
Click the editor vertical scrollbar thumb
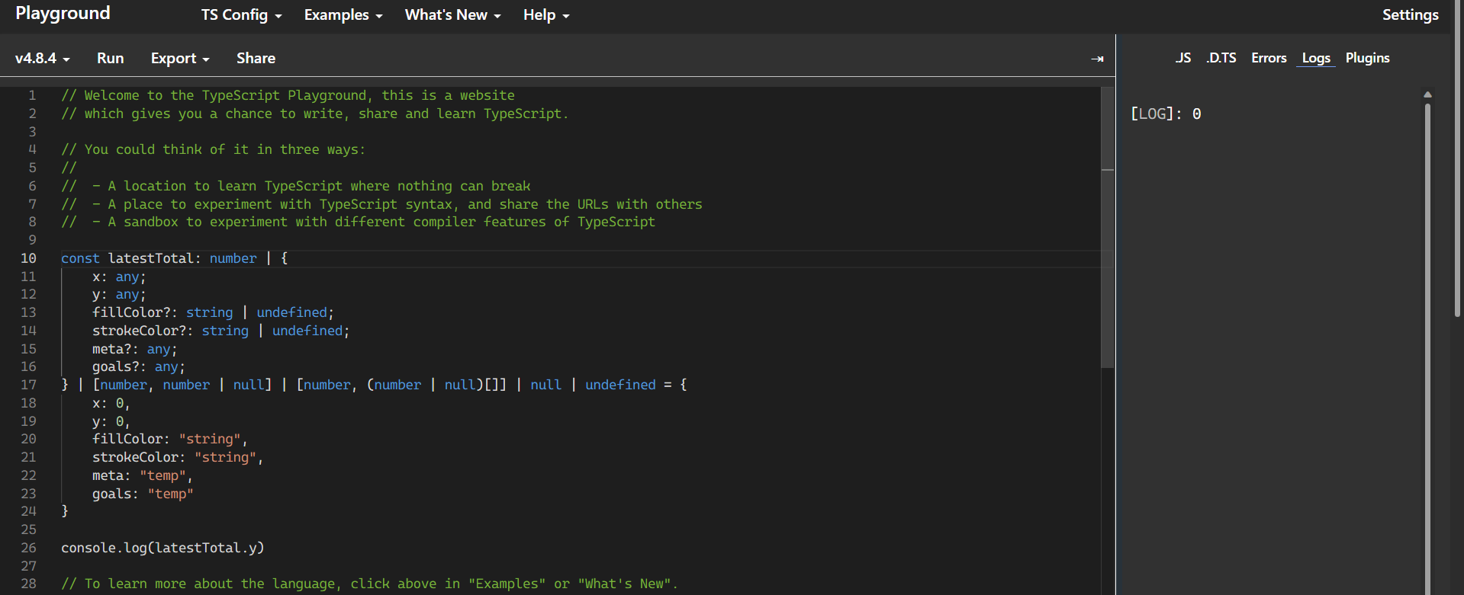coord(1108,227)
